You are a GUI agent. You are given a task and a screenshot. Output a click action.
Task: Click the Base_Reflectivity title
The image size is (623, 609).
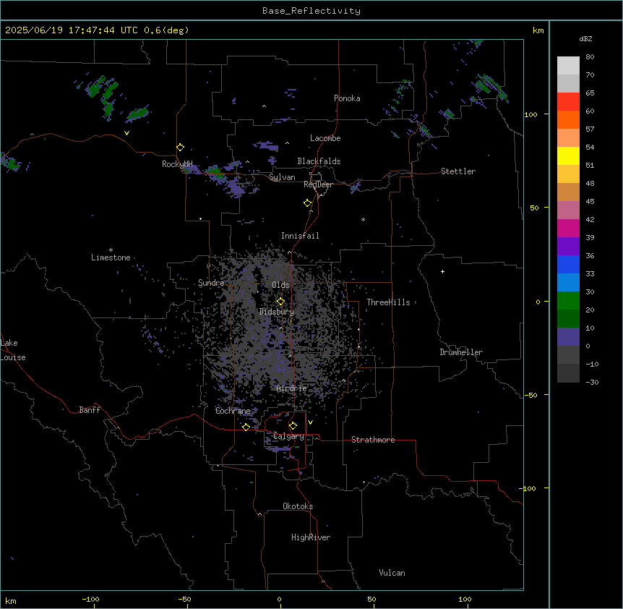click(x=311, y=11)
